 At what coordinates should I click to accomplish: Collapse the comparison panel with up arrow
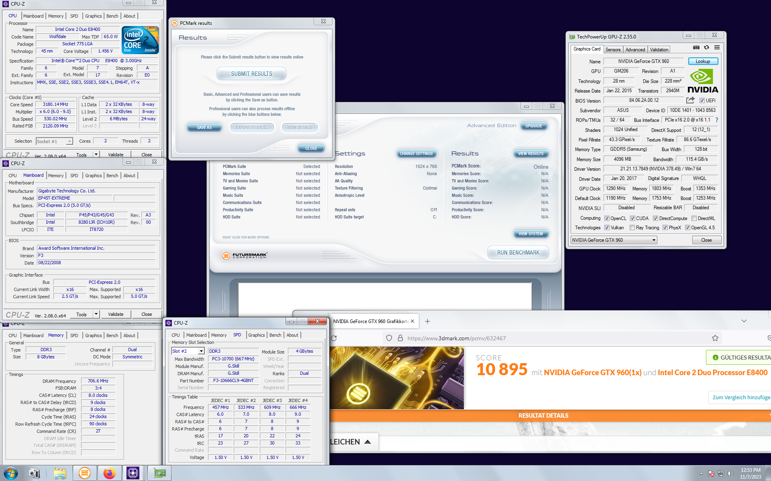point(367,442)
